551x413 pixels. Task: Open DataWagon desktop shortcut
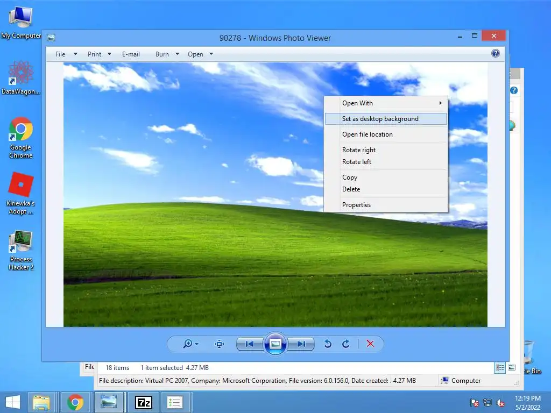click(x=21, y=77)
